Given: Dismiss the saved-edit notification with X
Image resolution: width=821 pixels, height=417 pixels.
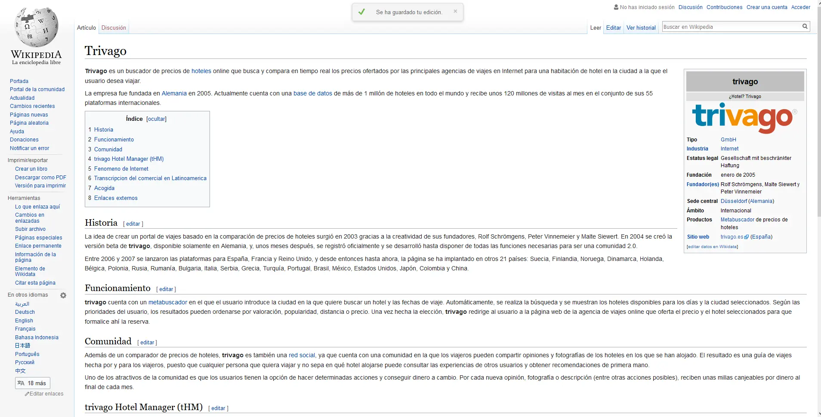Looking at the screenshot, I should [x=455, y=12].
